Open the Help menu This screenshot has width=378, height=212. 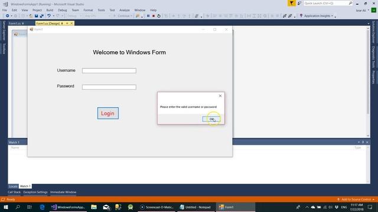click(x=154, y=10)
